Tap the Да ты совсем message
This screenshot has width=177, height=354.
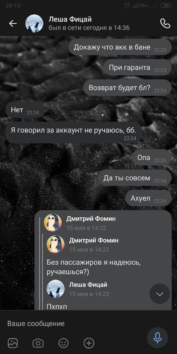coord(135,178)
